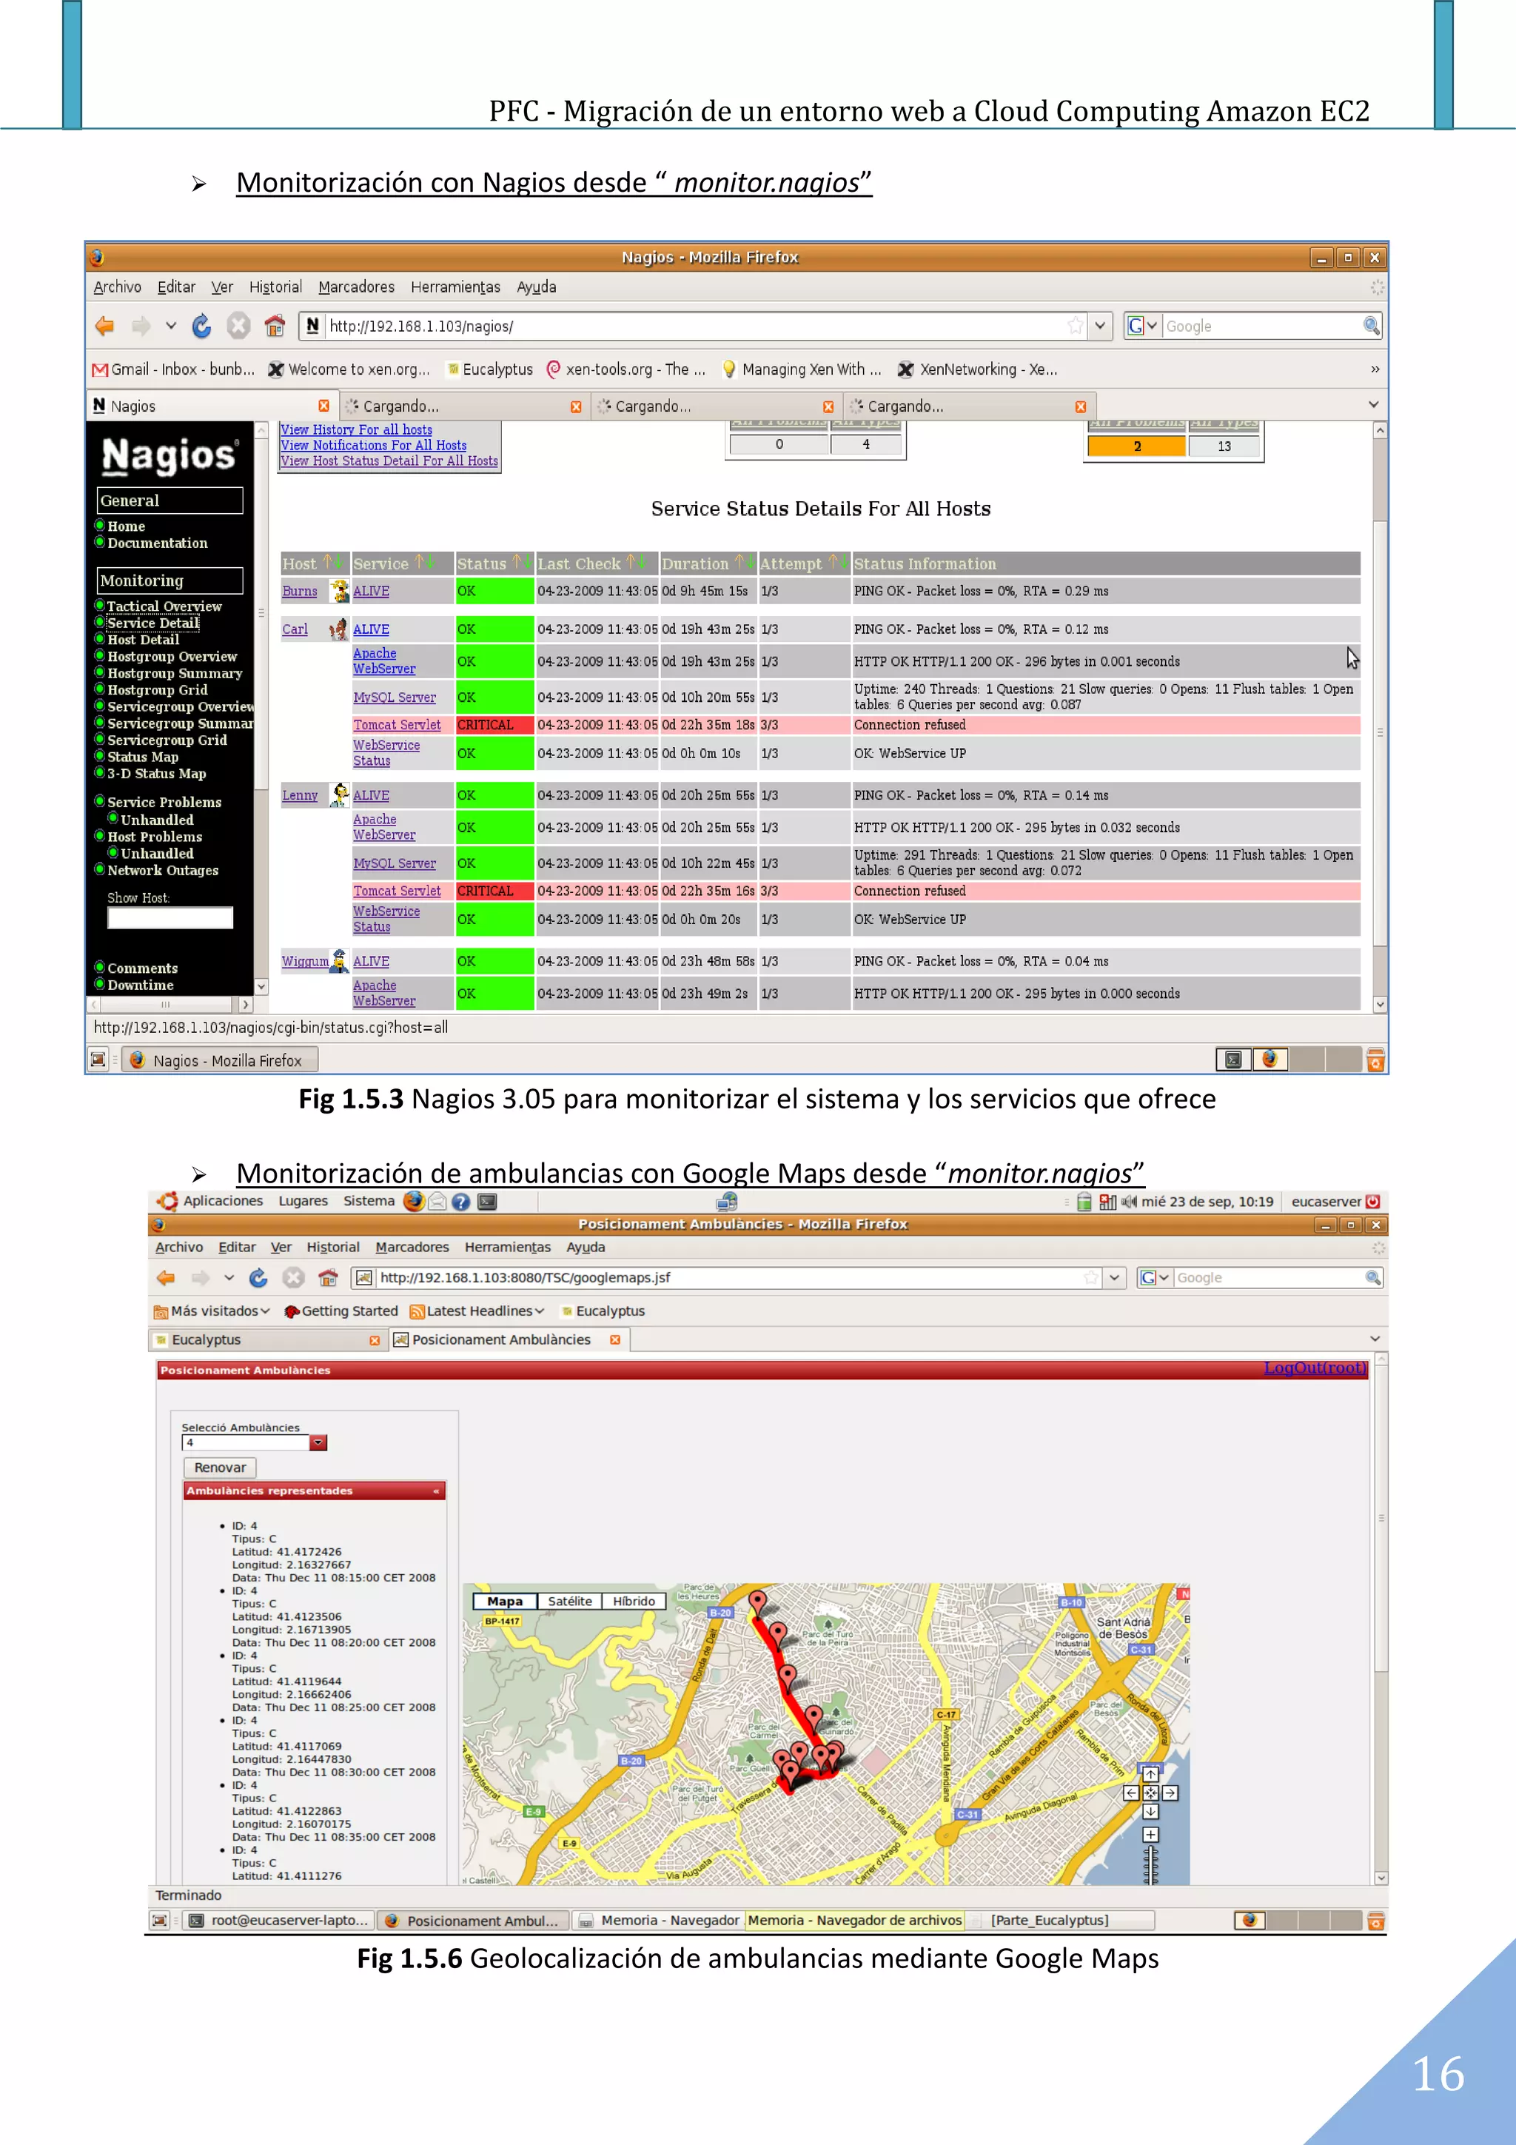The height and width of the screenshot is (2145, 1516).
Task: Click bookmark star in Nagios URL bar
Action: pyautogui.click(x=1075, y=326)
